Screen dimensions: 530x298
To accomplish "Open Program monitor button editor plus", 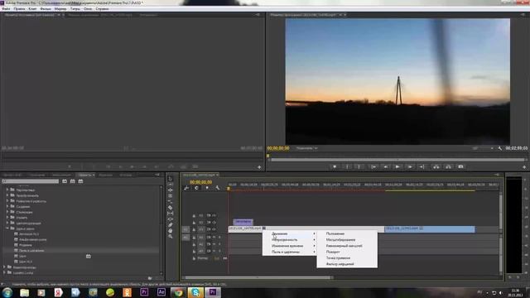I will pyautogui.click(x=524, y=167).
